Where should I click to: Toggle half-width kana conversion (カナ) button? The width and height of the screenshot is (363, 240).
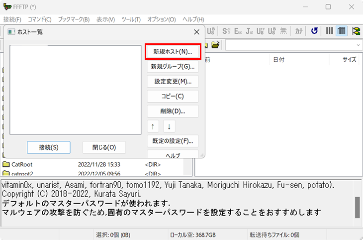click(299, 31)
